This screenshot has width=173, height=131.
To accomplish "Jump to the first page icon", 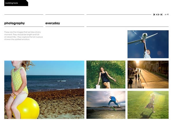I will click(154, 15).
